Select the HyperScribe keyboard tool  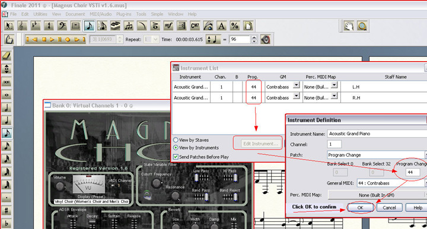tap(116, 26)
